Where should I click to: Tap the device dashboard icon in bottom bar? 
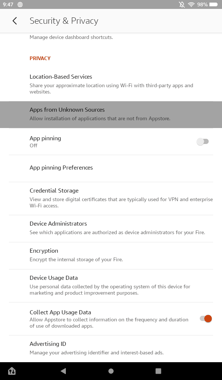[12, 371]
